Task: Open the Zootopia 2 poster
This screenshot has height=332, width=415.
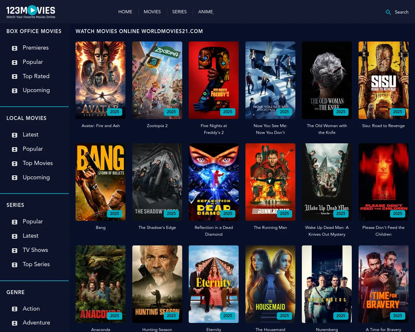Action: [157, 80]
